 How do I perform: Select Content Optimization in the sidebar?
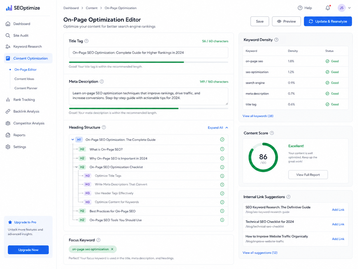(x=28, y=58)
